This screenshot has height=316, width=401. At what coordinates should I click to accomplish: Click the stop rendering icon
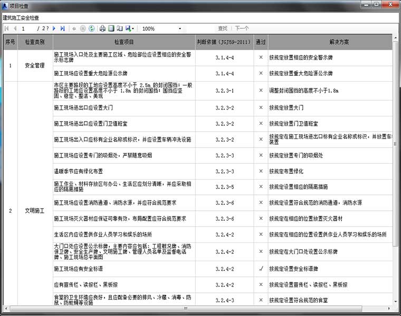(x=83, y=28)
